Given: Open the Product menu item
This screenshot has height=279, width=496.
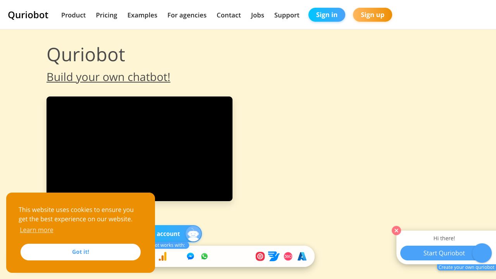Looking at the screenshot, I should click(73, 15).
